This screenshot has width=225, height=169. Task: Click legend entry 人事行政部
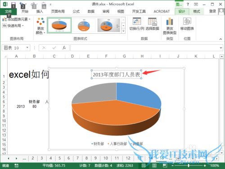click(117, 144)
